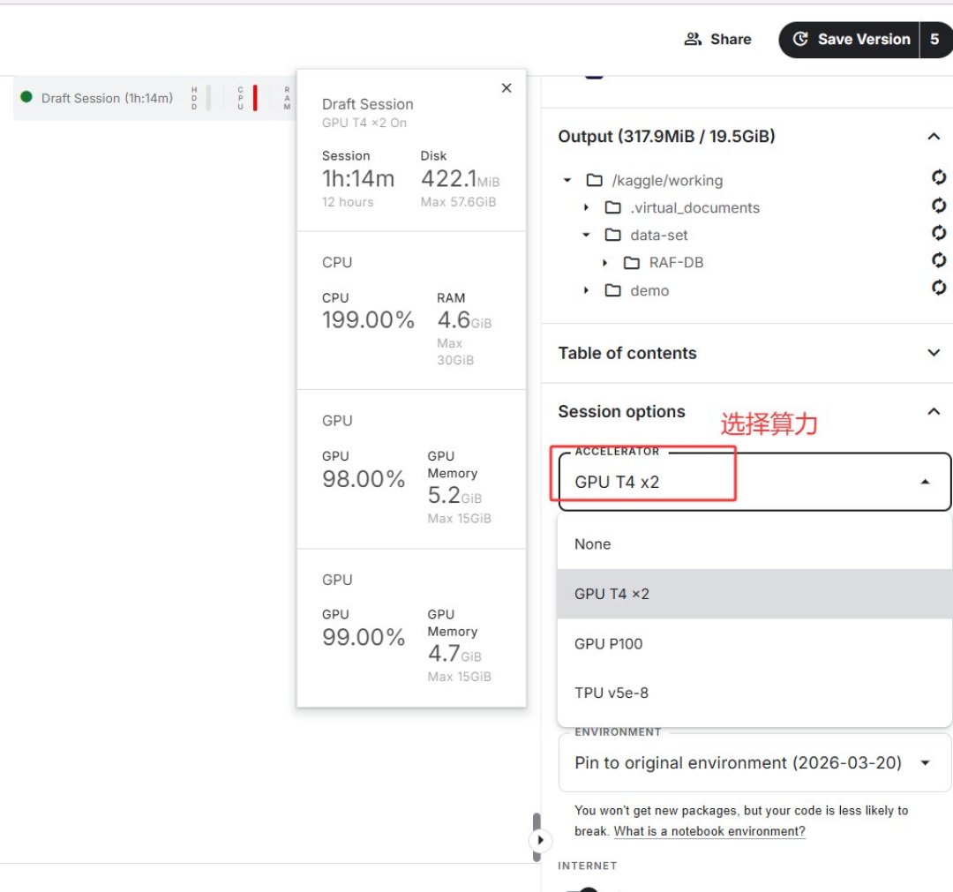The image size is (953, 892).
Task: Click the sidebar collapse arrow button
Action: coord(540,840)
